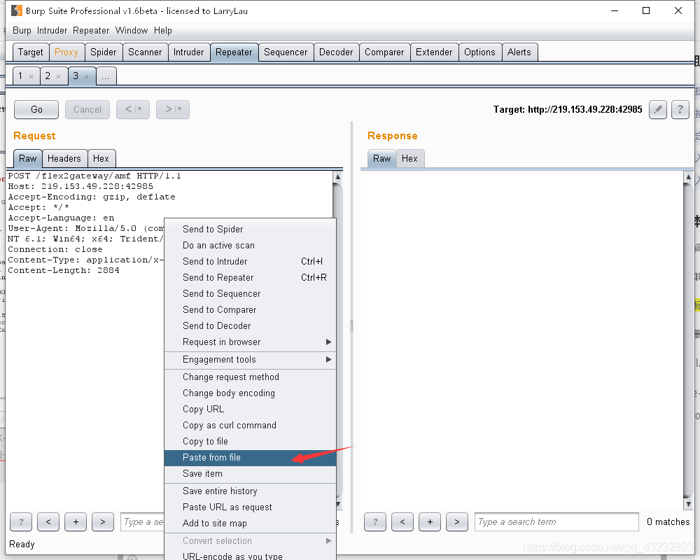Close Repeater tab 2
Image resolution: width=700 pixels, height=560 pixels.
click(x=58, y=77)
